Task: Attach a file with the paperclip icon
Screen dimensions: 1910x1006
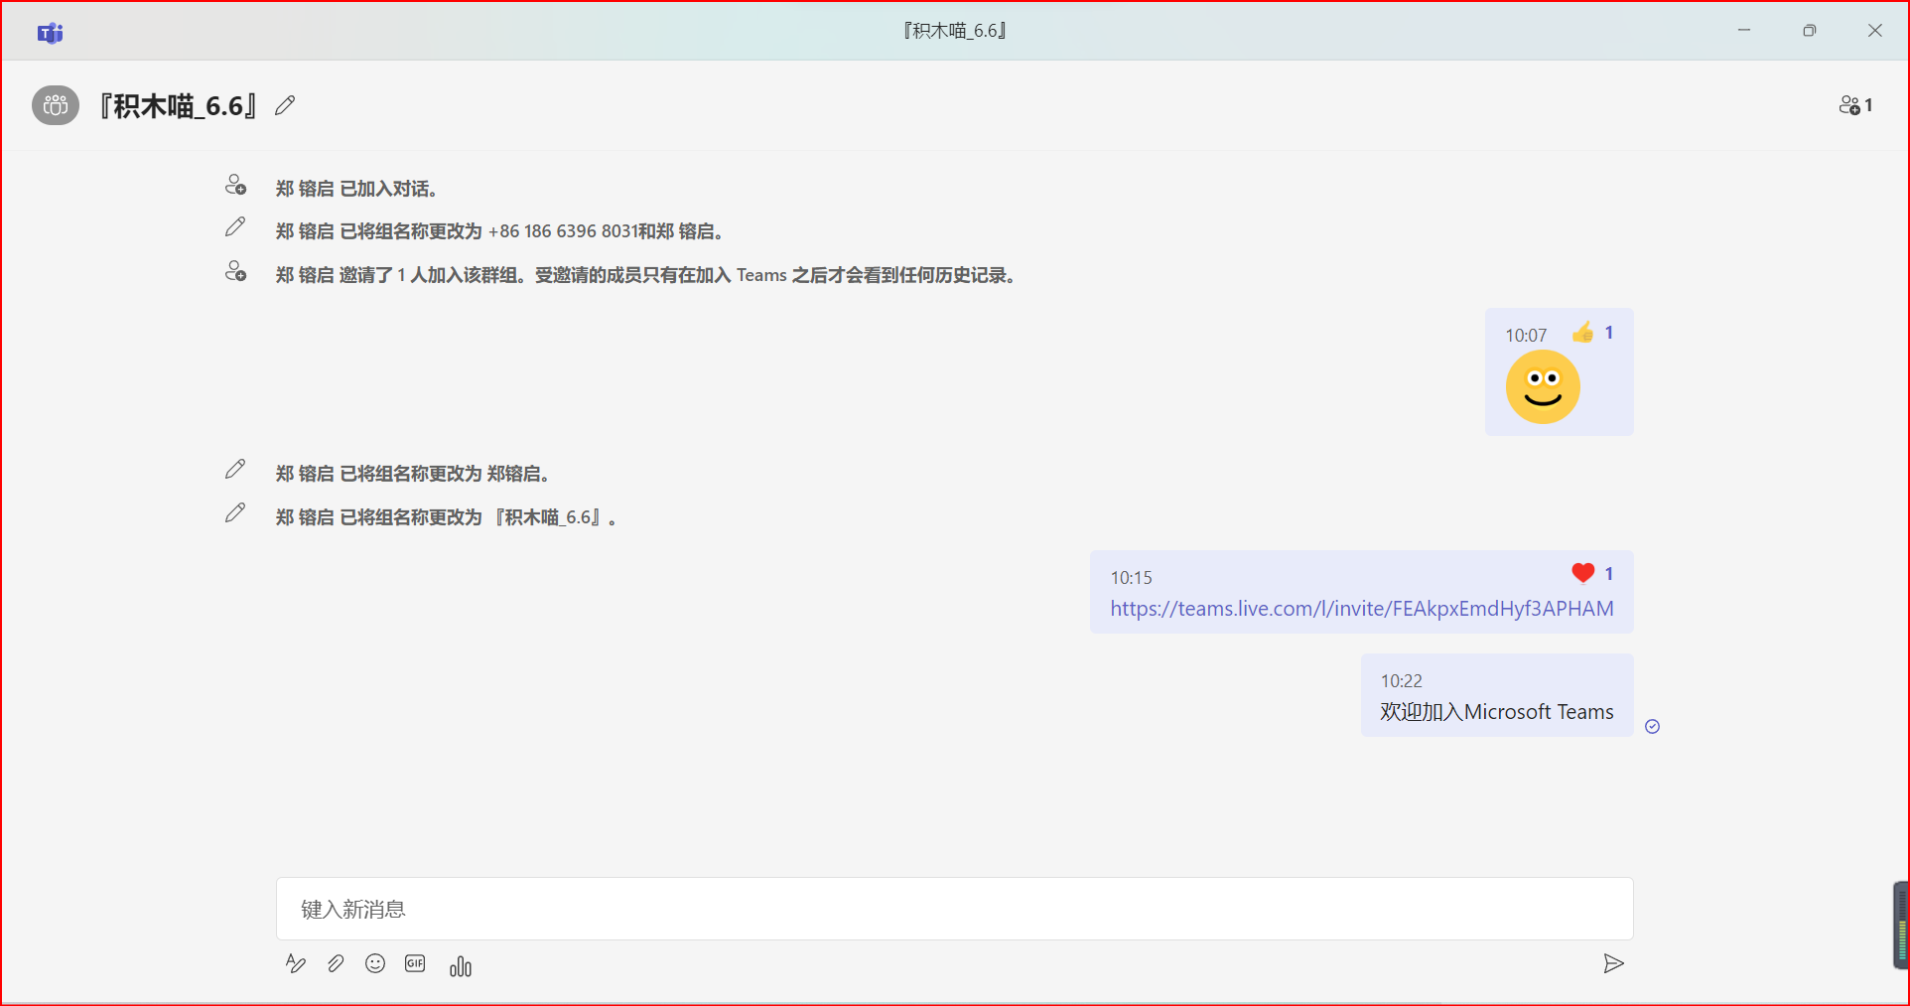Action: tap(336, 964)
